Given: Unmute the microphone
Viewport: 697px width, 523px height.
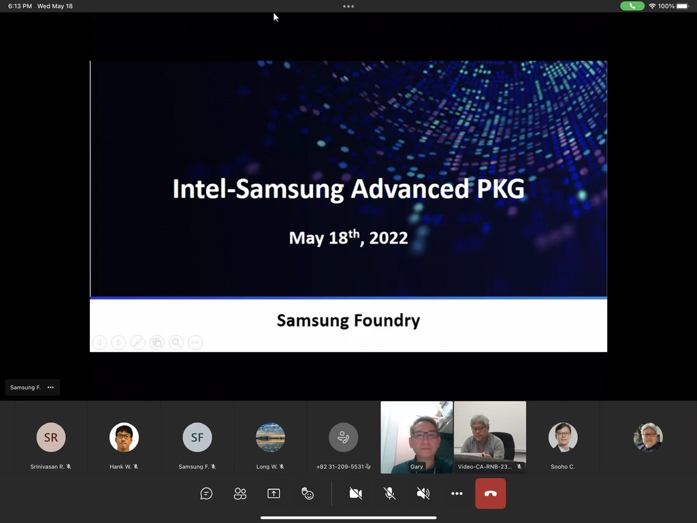Looking at the screenshot, I should [389, 494].
